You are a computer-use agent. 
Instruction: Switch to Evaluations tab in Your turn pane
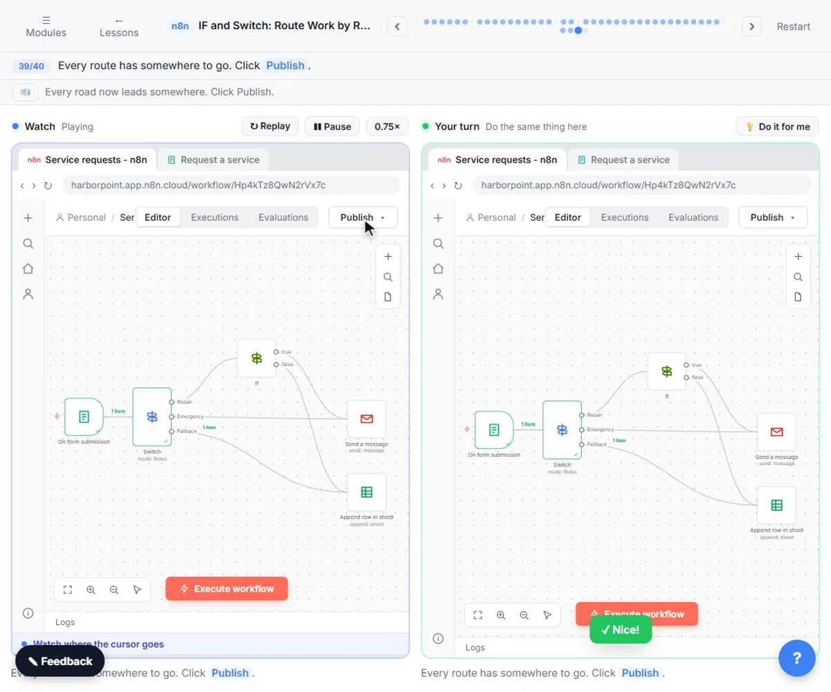coord(693,217)
